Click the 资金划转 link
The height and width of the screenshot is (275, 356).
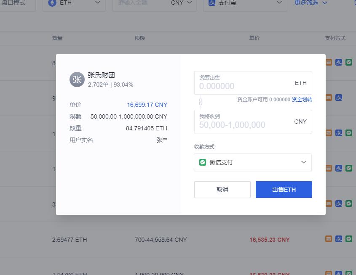point(302,99)
